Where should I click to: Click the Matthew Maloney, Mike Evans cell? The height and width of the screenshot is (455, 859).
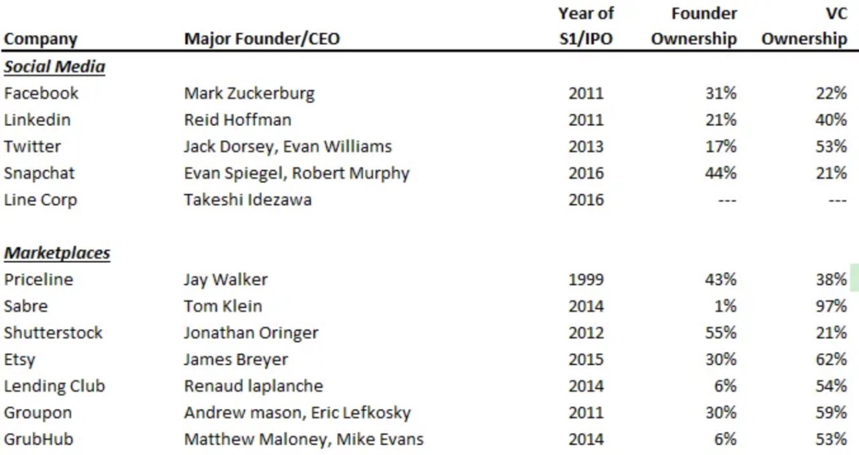pyautogui.click(x=303, y=440)
